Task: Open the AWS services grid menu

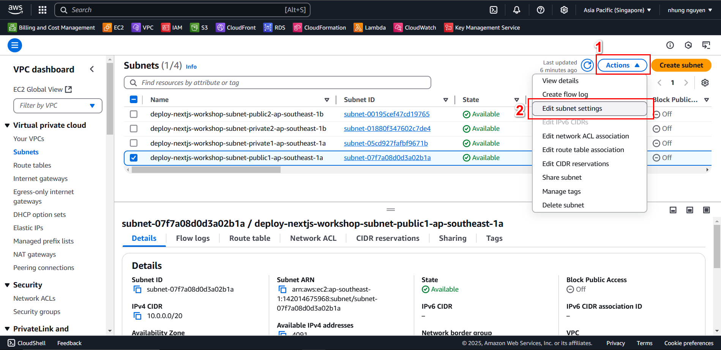Action: pos(43,10)
